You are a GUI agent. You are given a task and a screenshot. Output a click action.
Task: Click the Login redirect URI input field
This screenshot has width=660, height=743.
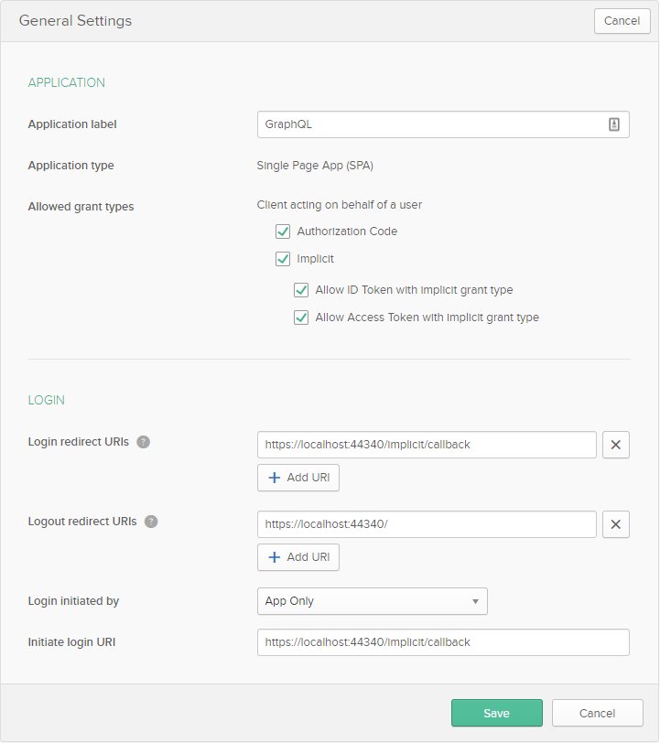pyautogui.click(x=427, y=445)
